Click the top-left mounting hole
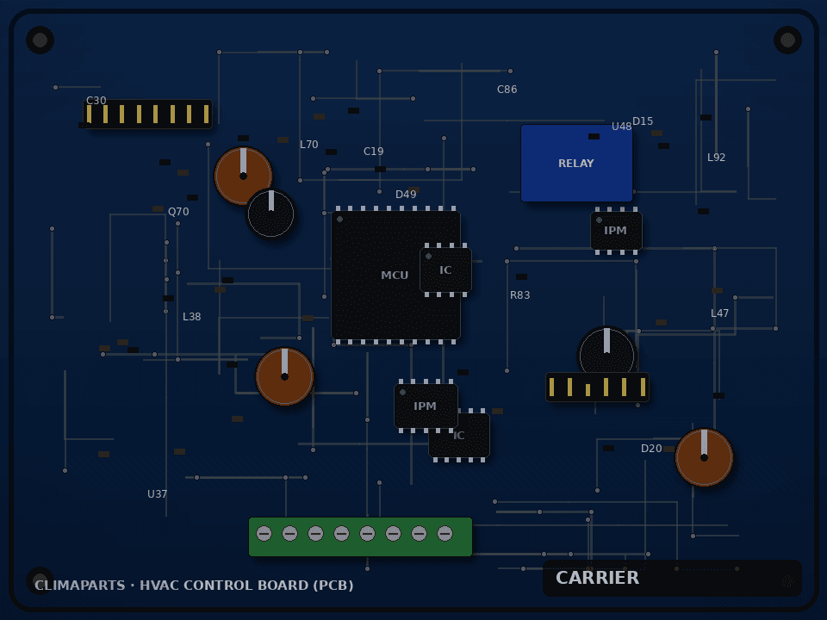Image resolution: width=827 pixels, height=620 pixels. coord(40,40)
